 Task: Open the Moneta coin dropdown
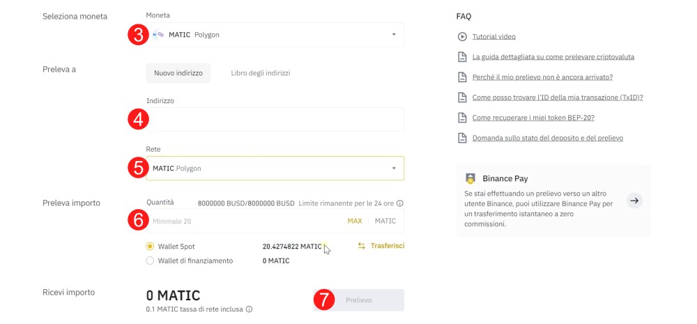coord(393,35)
